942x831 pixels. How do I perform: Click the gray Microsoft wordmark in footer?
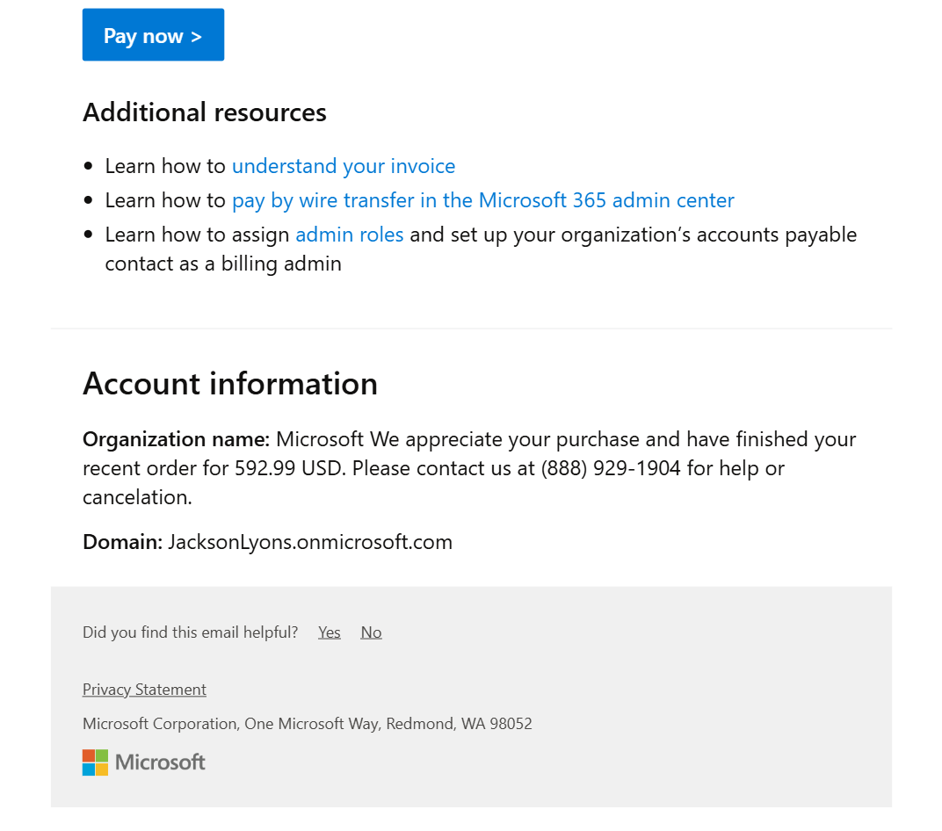point(160,762)
